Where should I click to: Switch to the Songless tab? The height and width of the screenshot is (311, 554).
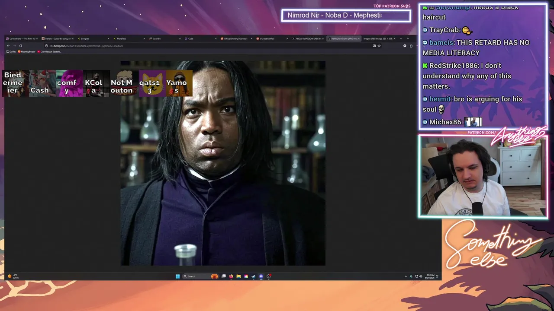(93, 38)
